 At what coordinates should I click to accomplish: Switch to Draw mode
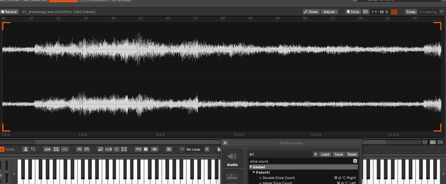311,12
